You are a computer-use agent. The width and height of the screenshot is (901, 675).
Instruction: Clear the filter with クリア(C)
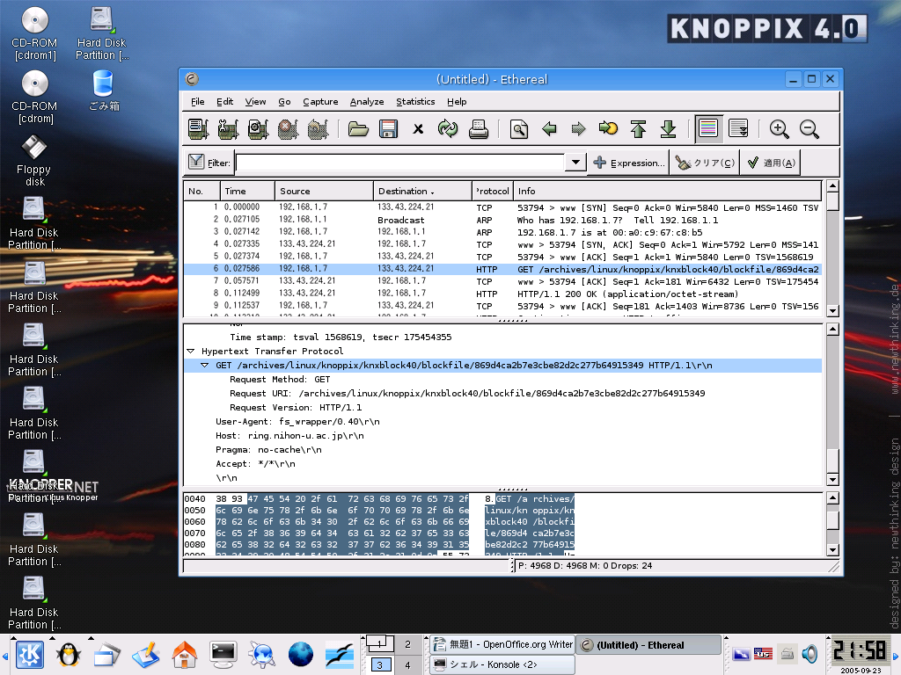[x=705, y=163]
